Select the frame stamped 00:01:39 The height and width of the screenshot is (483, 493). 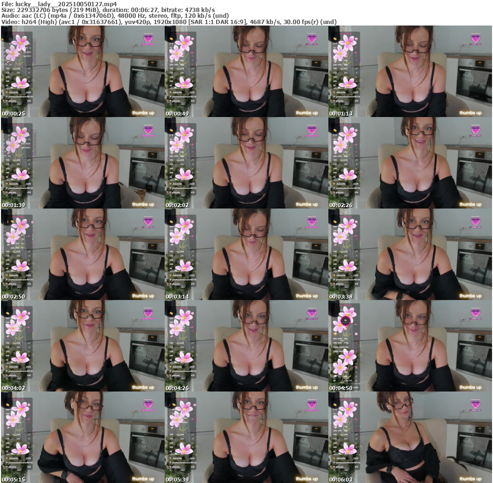coord(82,162)
